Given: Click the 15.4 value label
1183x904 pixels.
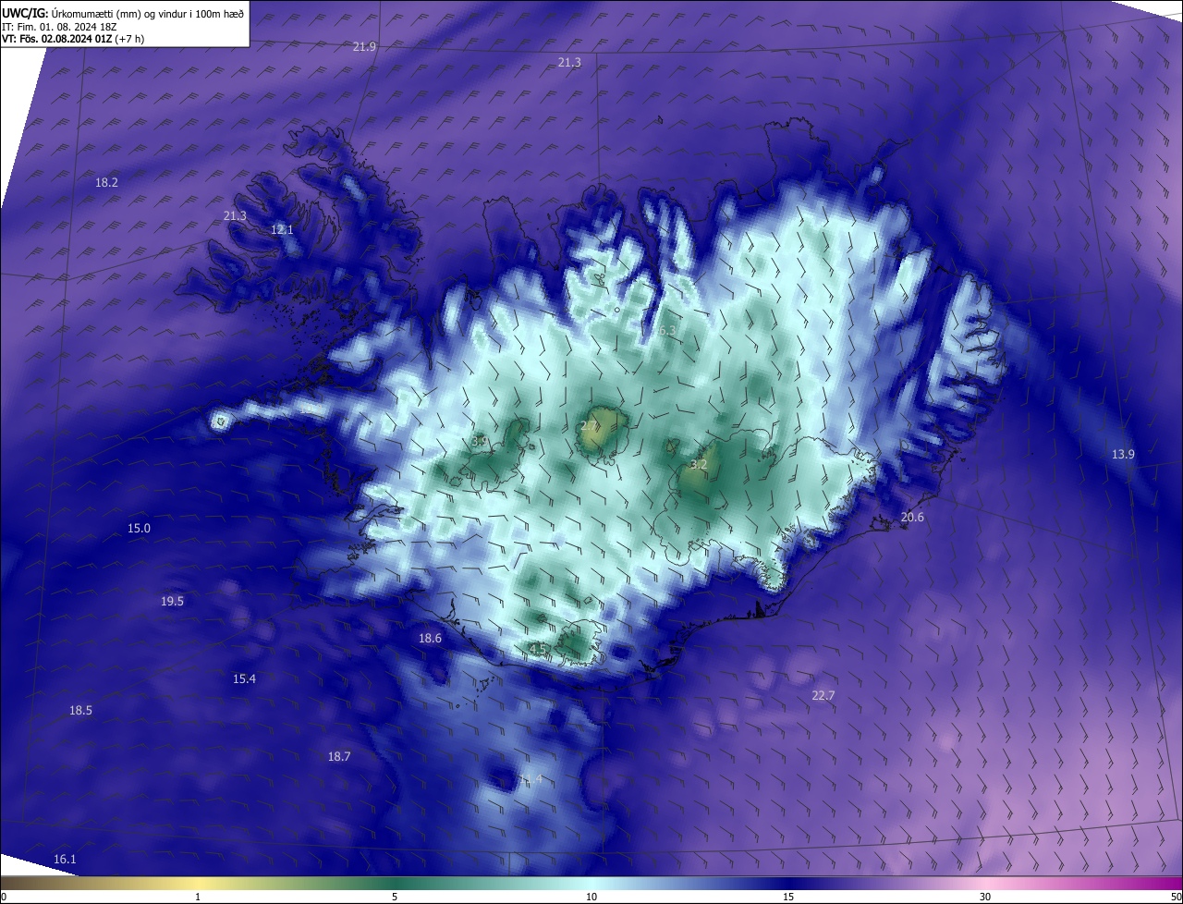Looking at the screenshot, I should pyautogui.click(x=244, y=678).
